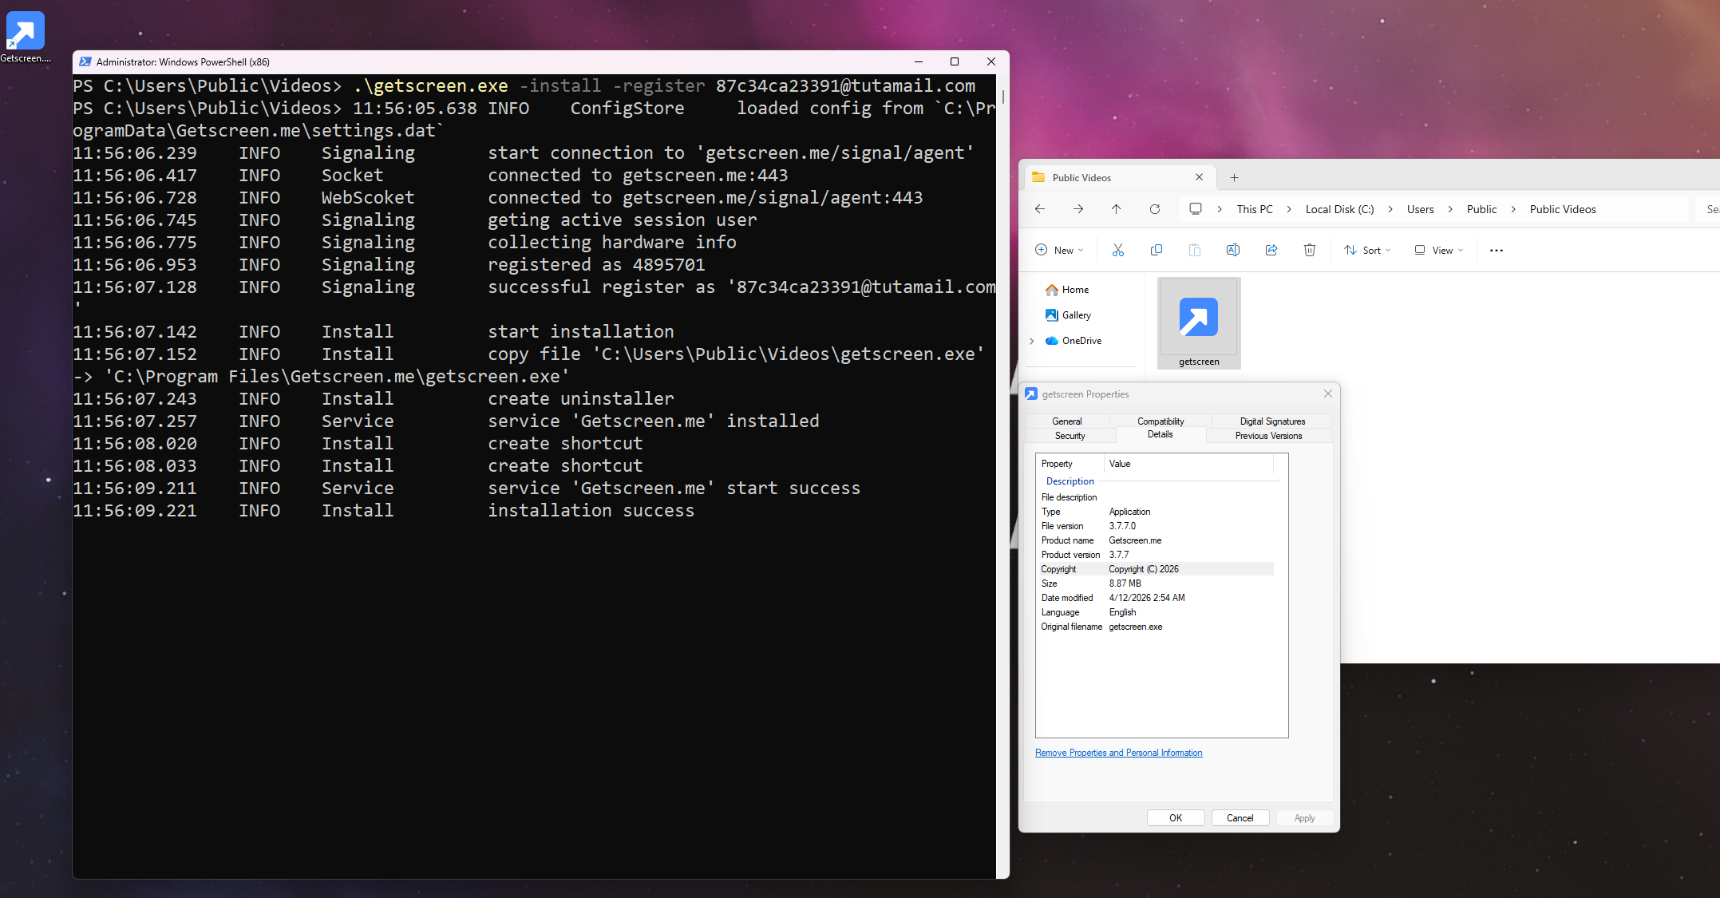Click the Rename icon in Explorer toolbar
Image resolution: width=1720 pixels, height=898 pixels.
click(x=1232, y=250)
